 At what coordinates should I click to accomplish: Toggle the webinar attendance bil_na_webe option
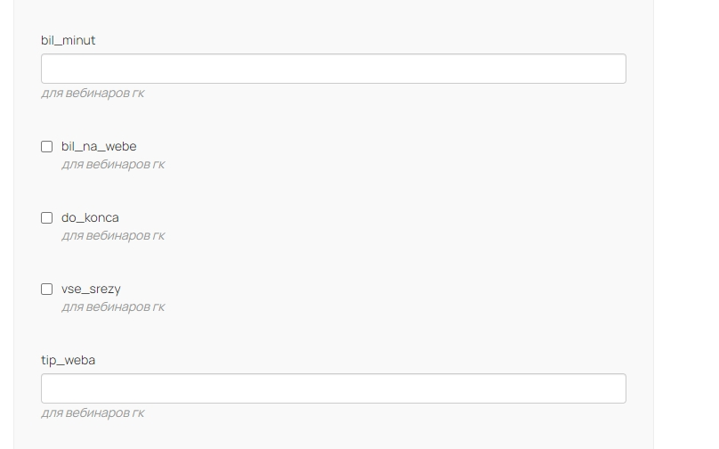coord(47,147)
